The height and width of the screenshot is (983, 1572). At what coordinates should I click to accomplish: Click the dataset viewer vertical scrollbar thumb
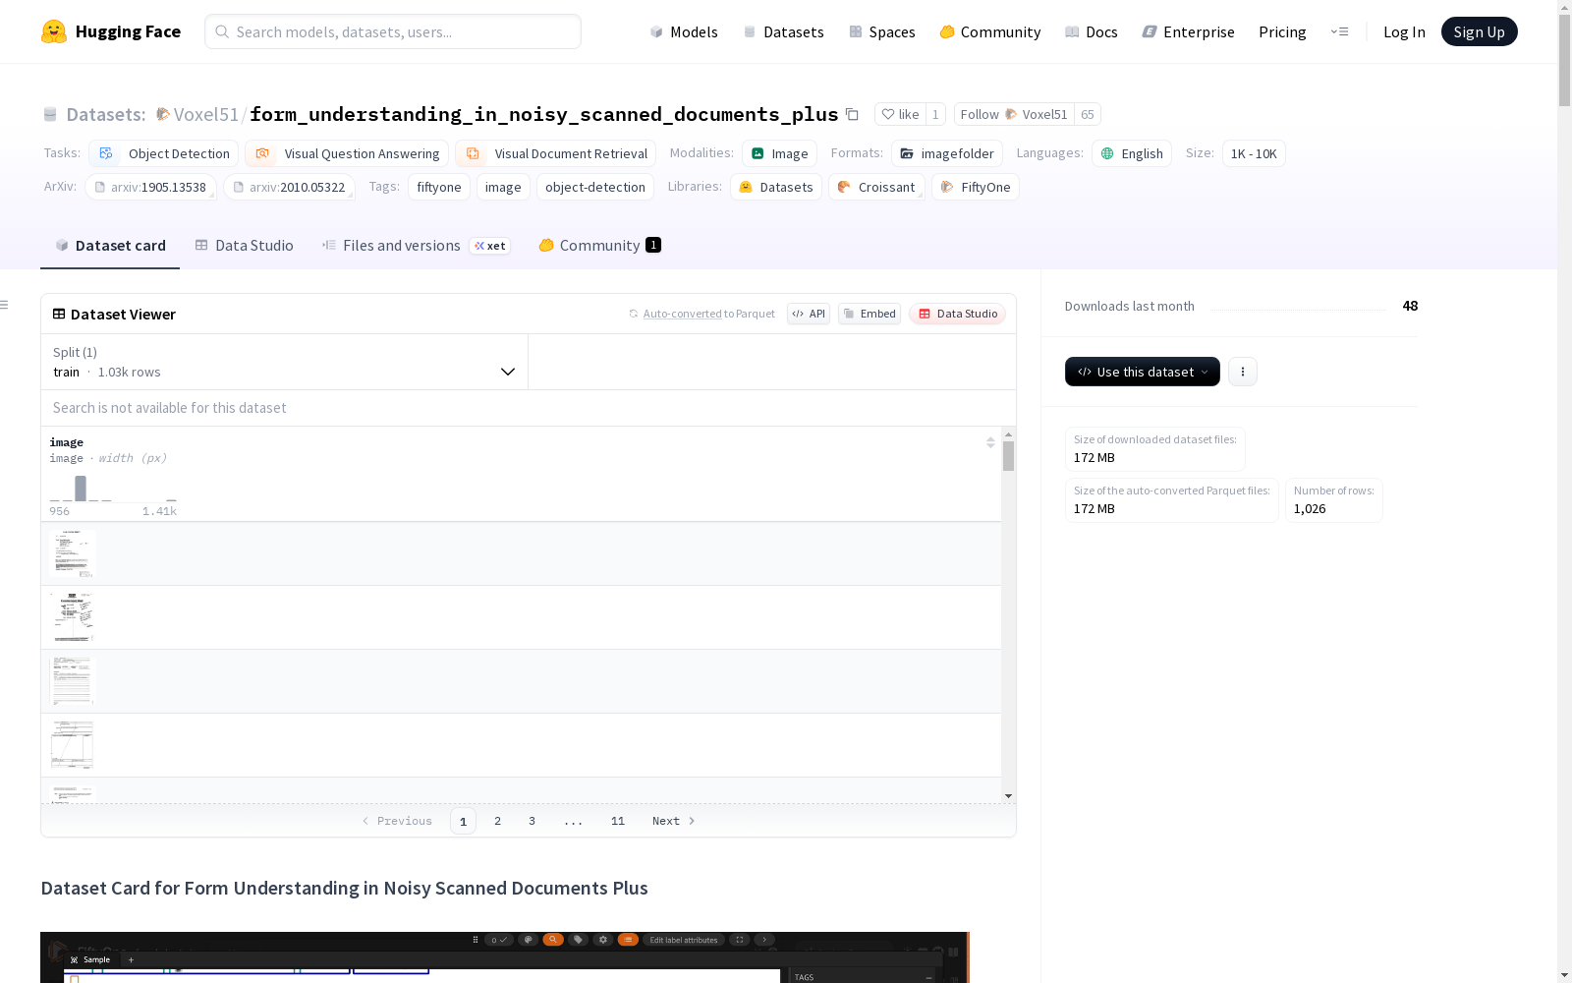[1008, 456]
